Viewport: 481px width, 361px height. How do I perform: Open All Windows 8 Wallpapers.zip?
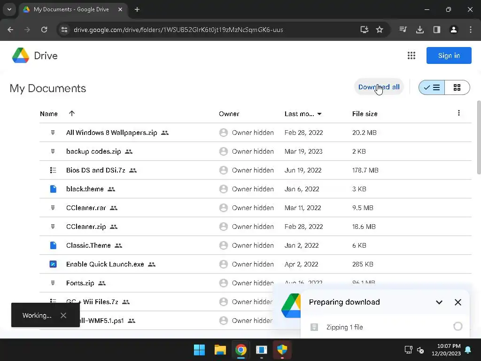point(112,133)
